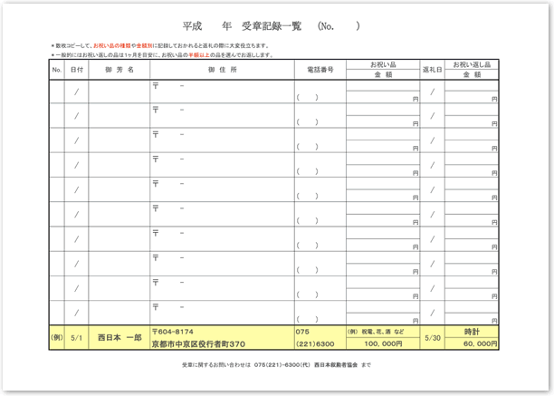Click the title text 受章記録一覧
Image resolution: width=554 pixels, height=396 pixels.
pyautogui.click(x=272, y=25)
